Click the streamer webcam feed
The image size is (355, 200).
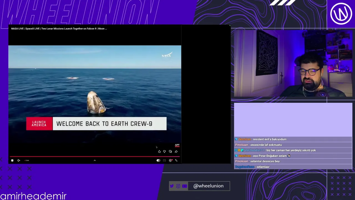tap(293, 63)
